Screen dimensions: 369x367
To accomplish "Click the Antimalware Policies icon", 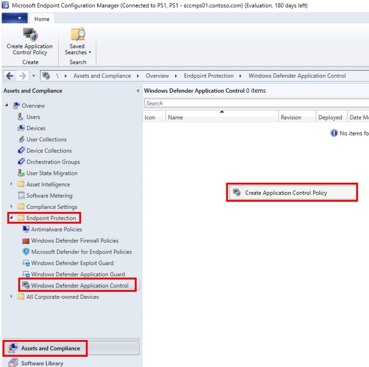I will (x=26, y=229).
